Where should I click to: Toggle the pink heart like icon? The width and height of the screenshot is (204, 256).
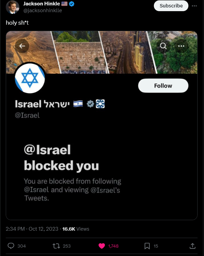102,246
